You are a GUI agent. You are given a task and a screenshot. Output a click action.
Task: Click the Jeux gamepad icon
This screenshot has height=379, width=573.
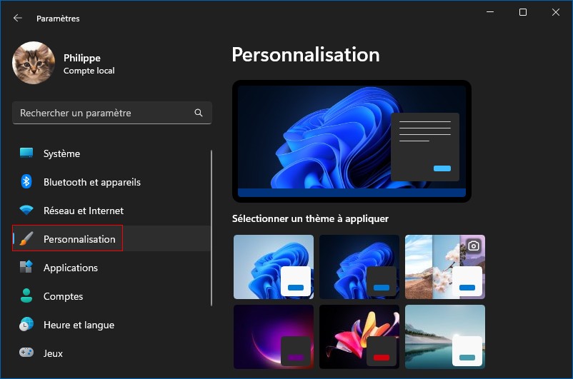tap(26, 353)
